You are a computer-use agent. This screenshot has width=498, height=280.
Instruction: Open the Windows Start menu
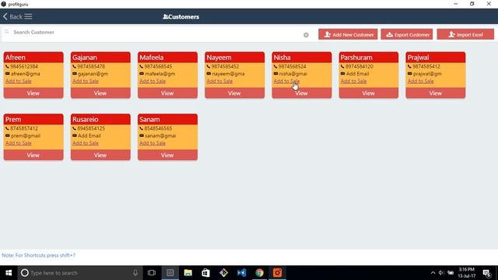9,273
